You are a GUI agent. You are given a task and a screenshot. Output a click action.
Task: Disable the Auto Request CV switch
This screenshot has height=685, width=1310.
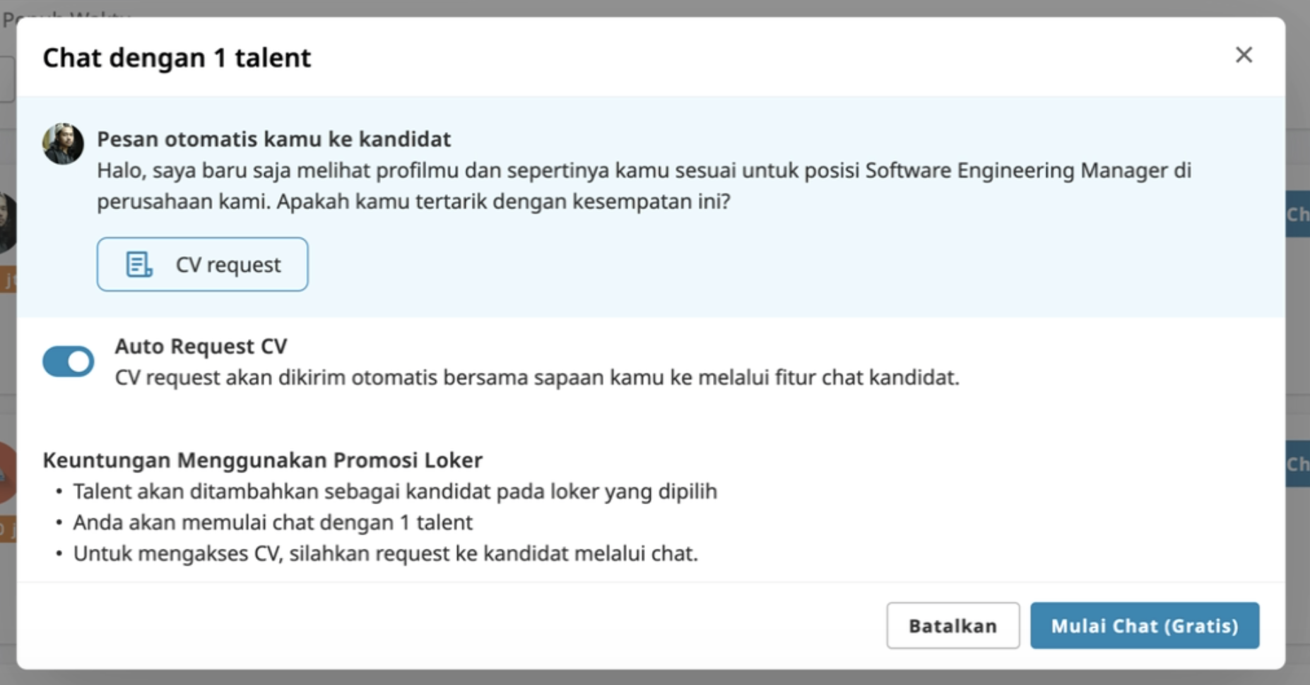(x=69, y=362)
